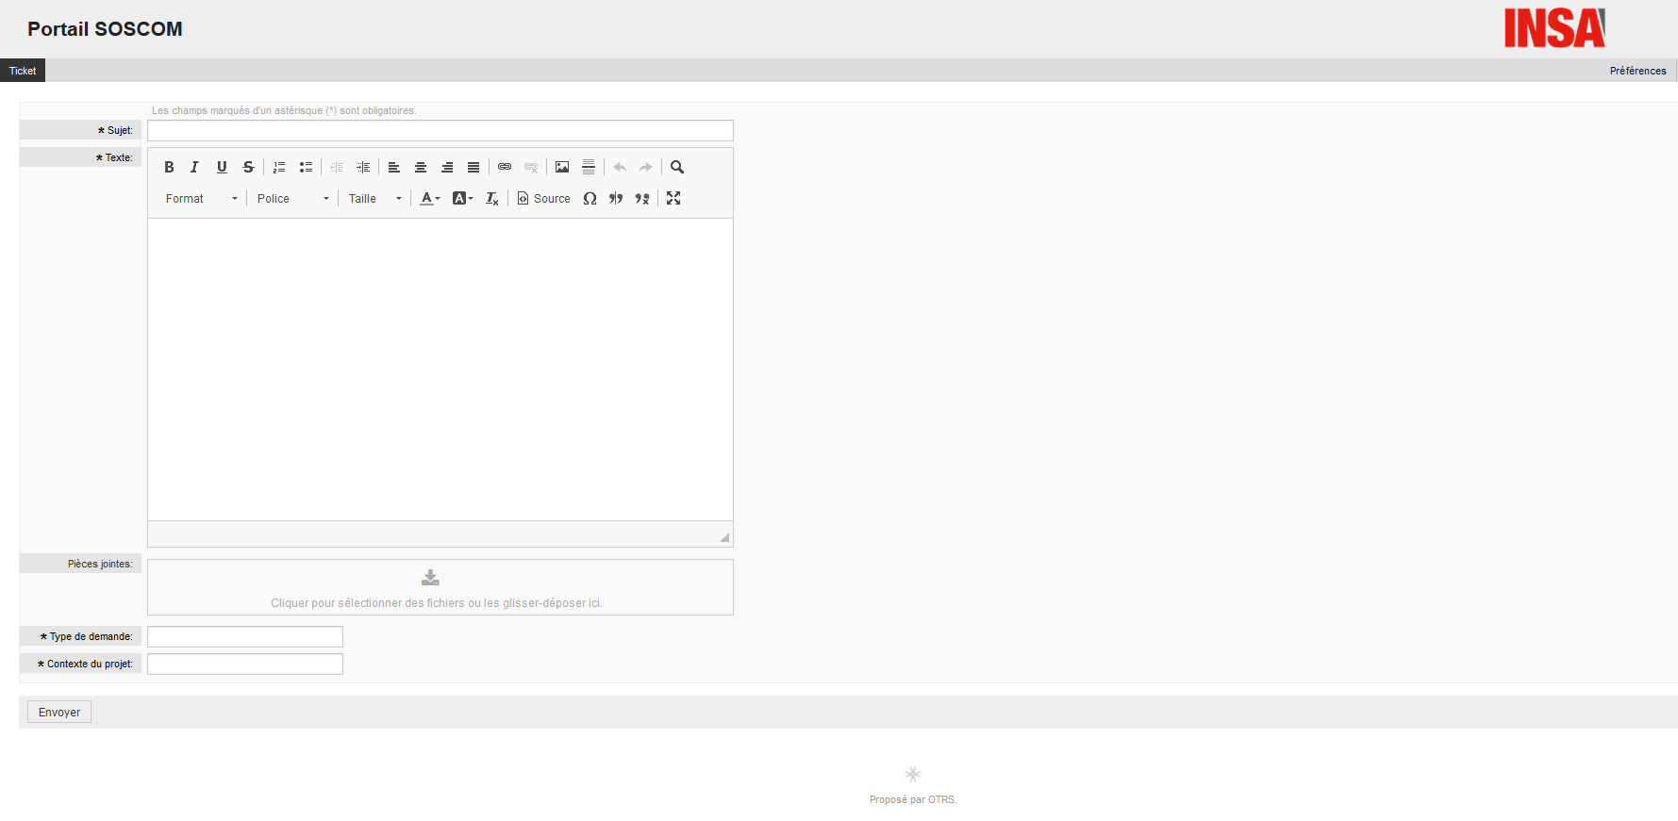Toggle bold formatting in the editor
The height and width of the screenshot is (821, 1678).
(169, 167)
